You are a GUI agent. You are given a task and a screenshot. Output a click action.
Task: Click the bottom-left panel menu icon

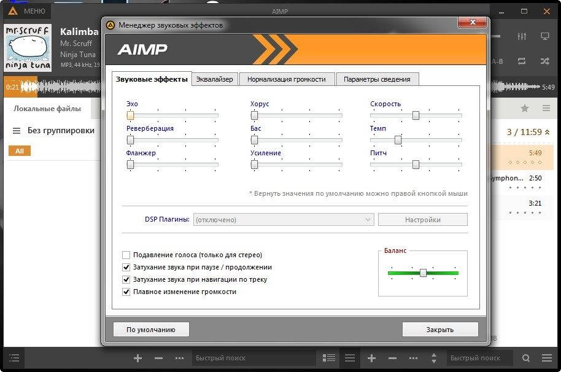[14, 358]
